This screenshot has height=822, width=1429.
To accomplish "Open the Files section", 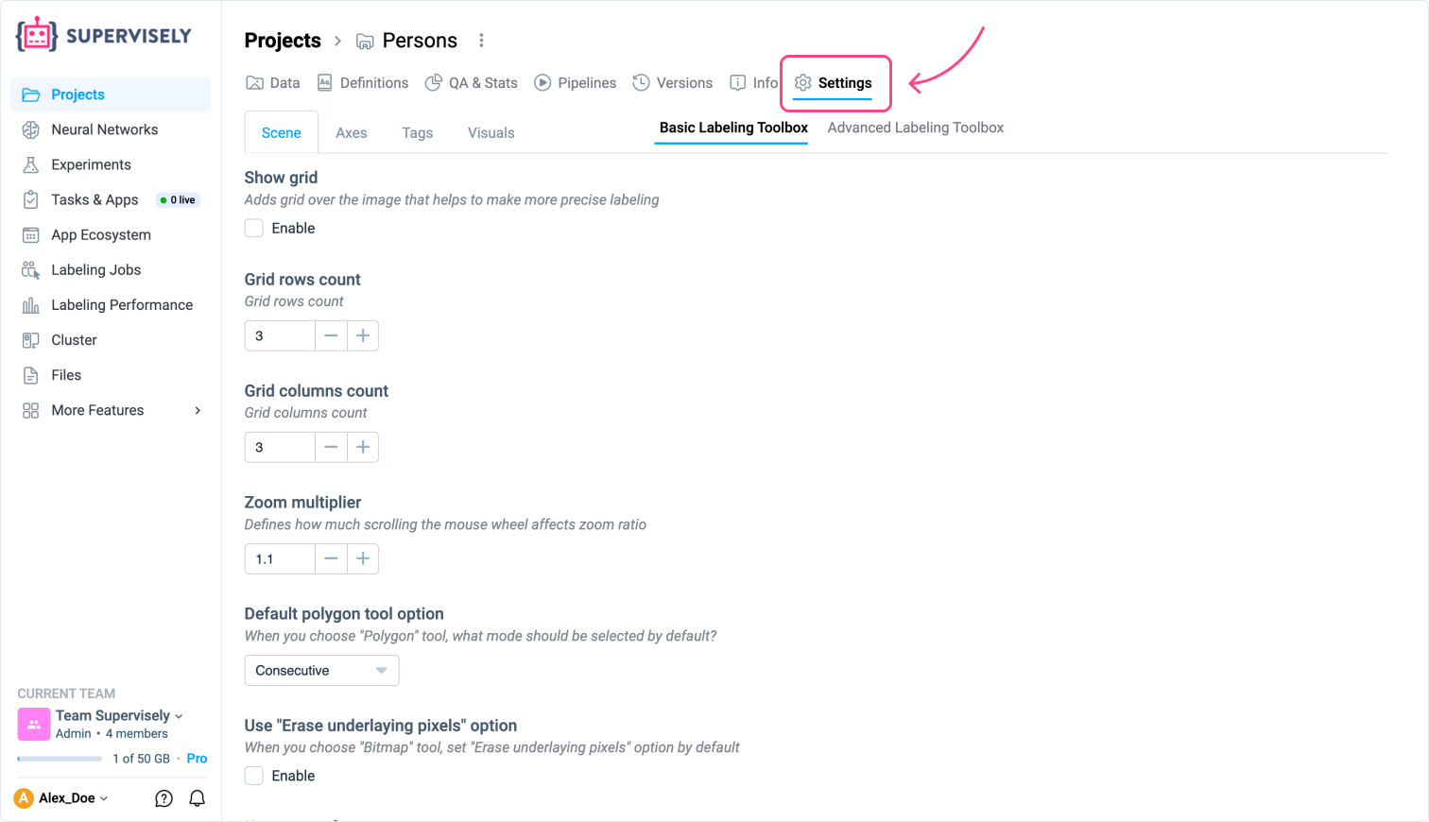I will [66, 375].
